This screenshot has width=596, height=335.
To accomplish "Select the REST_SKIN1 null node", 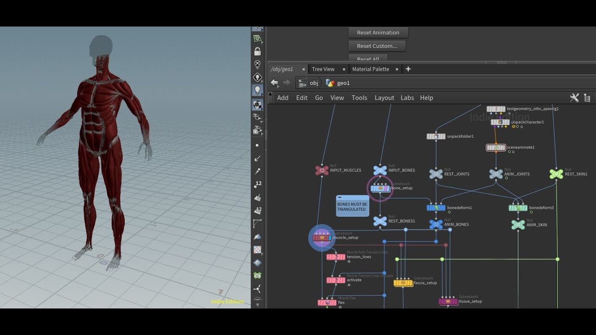I will (556, 174).
